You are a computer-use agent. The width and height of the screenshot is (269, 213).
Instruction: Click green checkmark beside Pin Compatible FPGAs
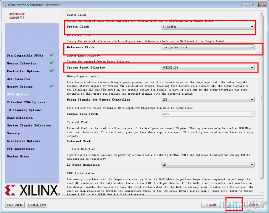(52, 55)
